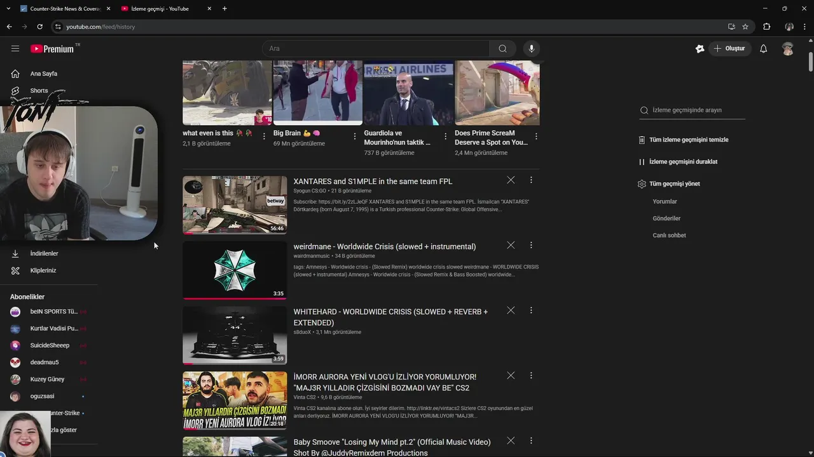Focus the main Ara search box
This screenshot has width=814, height=457.
pos(376,48)
